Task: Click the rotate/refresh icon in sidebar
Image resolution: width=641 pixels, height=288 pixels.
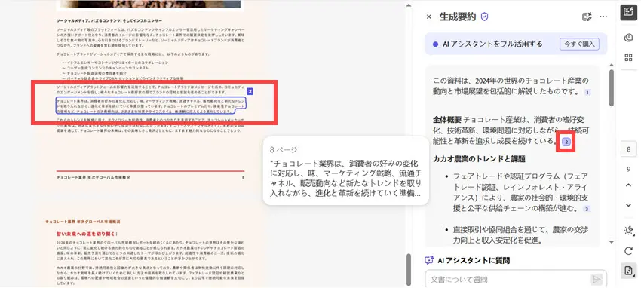Action: pyautogui.click(x=628, y=250)
